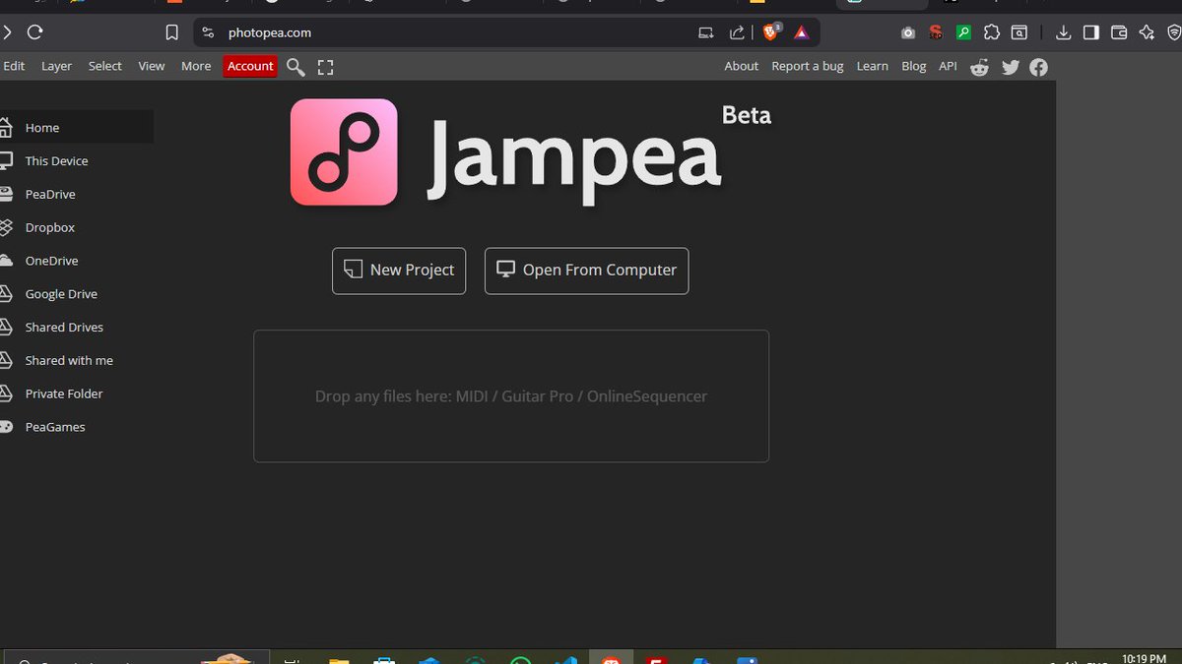Screen dimensions: 1182x664
Task: Open the Twitter link icon
Action: [x=1011, y=67]
